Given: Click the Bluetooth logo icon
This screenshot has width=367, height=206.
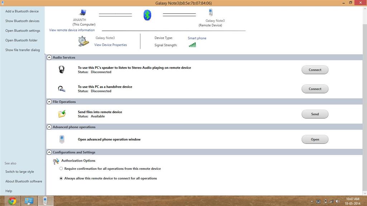Looking at the screenshot, I should coord(147,15).
